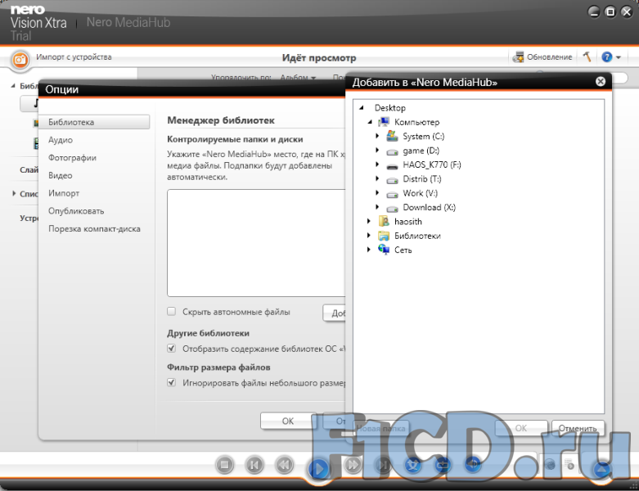Close the Добавить в Nero MediaHub dialog

click(x=601, y=82)
